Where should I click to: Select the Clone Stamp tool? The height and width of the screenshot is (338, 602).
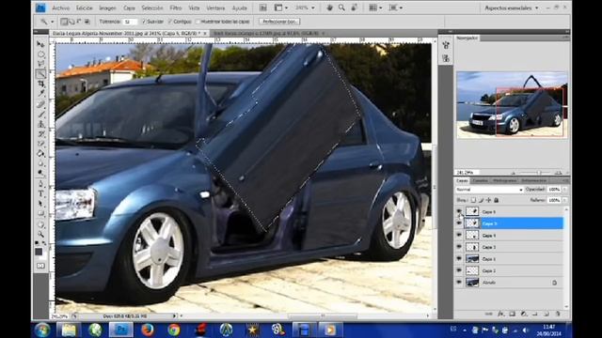pyautogui.click(x=40, y=124)
